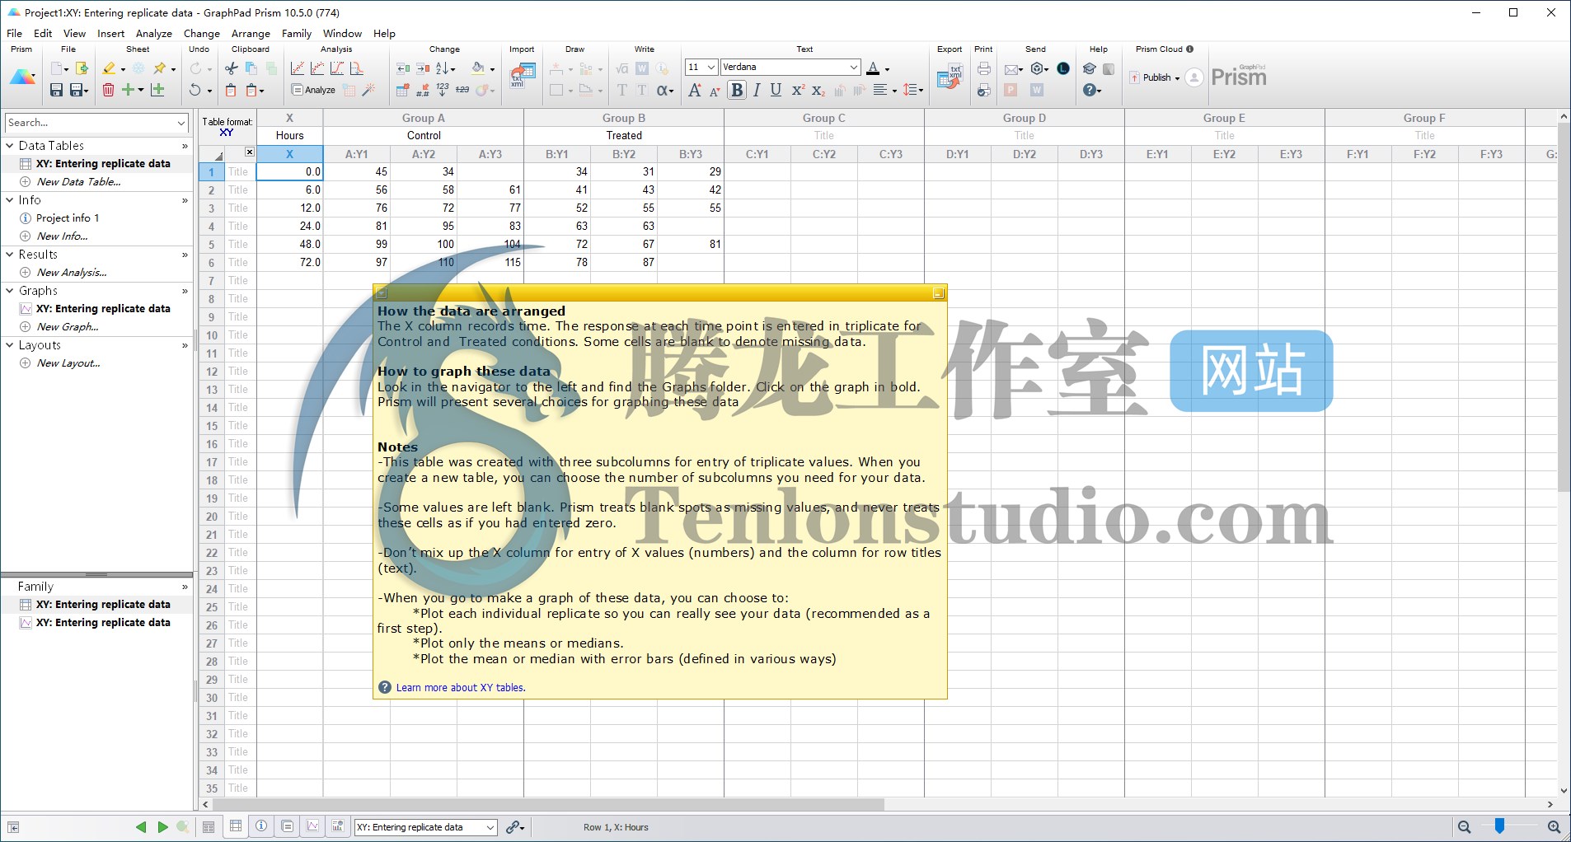Go to previous sheet green arrow
1571x842 pixels.
(141, 827)
